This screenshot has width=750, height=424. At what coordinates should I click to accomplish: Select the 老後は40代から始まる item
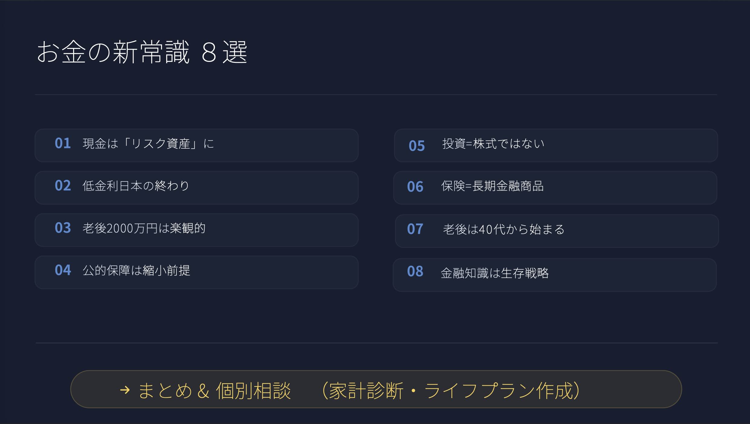pyautogui.click(x=504, y=230)
